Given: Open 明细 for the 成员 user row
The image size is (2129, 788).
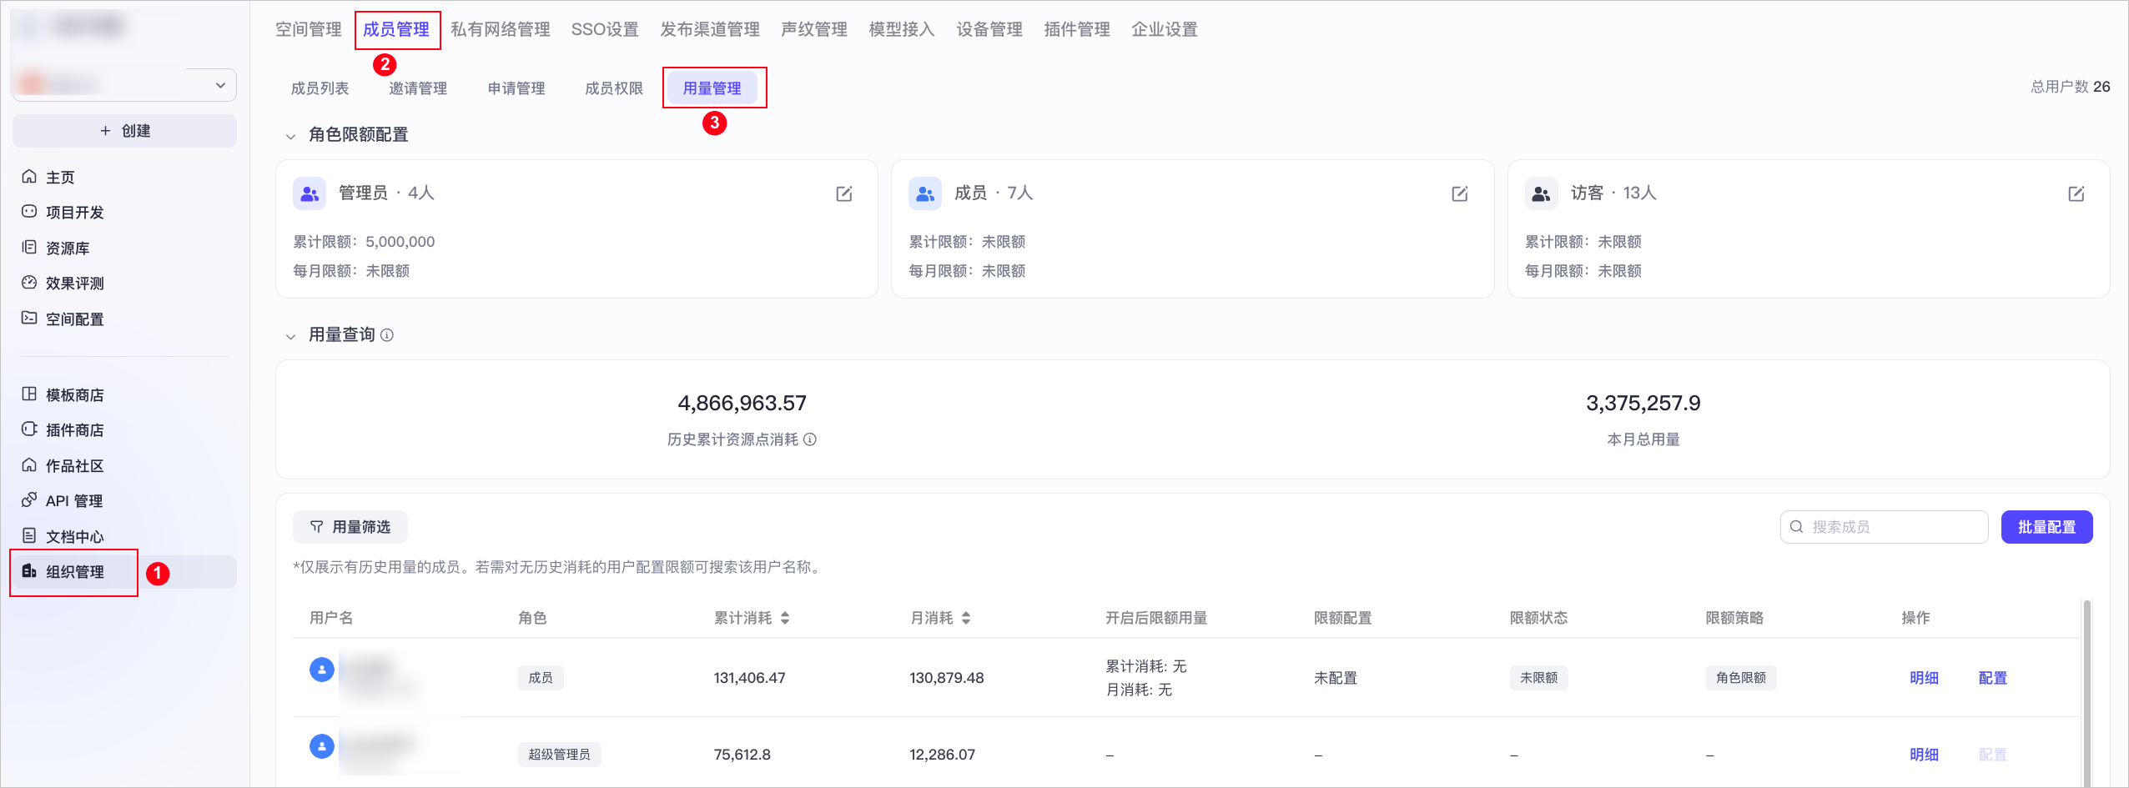Looking at the screenshot, I should coord(1924,678).
